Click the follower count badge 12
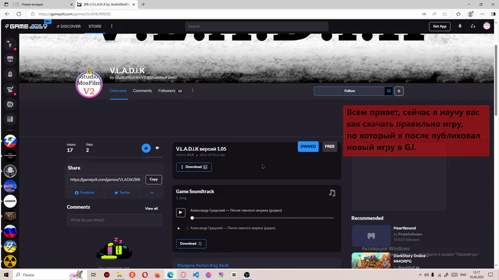 pyautogui.click(x=389, y=91)
